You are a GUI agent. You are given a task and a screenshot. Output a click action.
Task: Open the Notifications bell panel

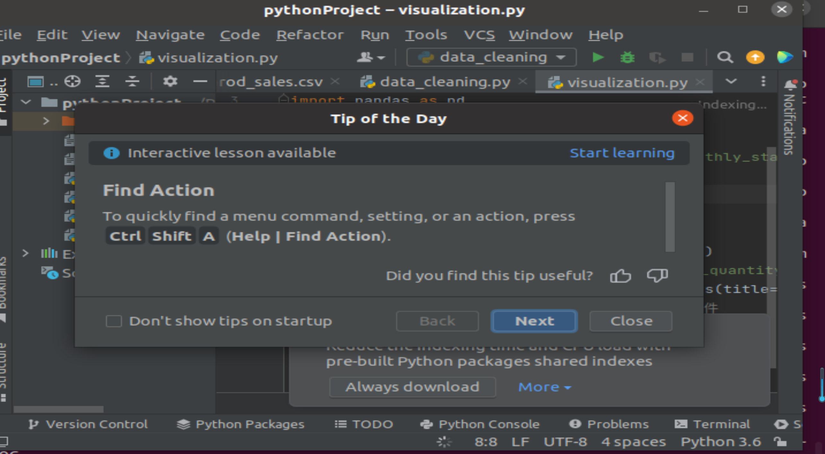point(790,85)
